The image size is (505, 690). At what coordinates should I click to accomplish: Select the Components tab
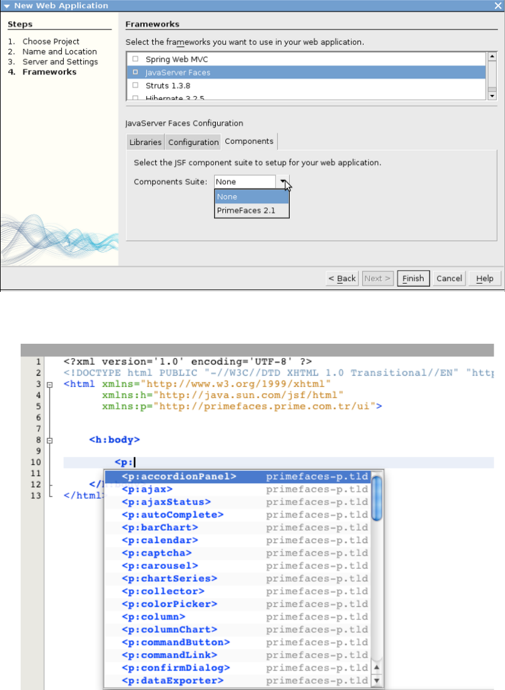coord(249,141)
